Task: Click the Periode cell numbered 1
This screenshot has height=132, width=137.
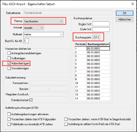Action: pos(80,48)
